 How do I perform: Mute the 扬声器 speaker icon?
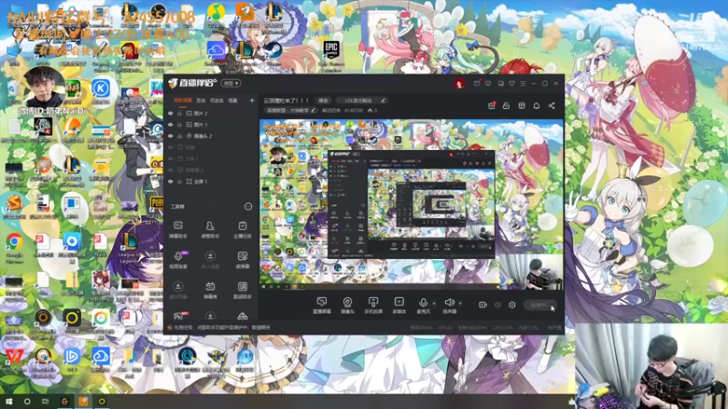point(449,303)
